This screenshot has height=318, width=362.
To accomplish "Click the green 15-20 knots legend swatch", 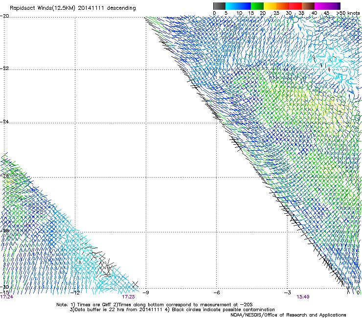I will point(257,6).
